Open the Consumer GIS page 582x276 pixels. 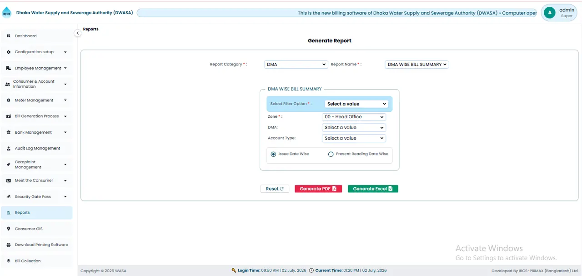(36, 229)
